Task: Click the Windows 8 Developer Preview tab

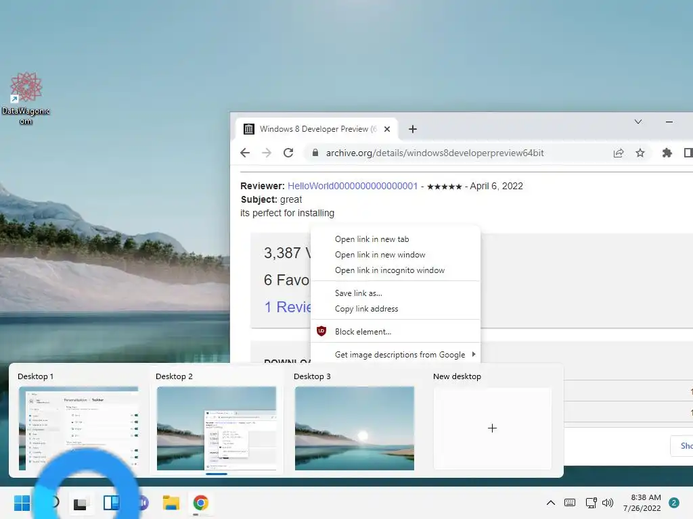Action: click(316, 129)
